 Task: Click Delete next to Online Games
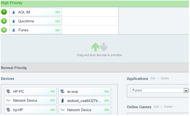point(168,107)
